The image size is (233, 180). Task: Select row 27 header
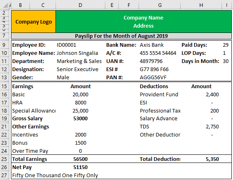[4, 175]
